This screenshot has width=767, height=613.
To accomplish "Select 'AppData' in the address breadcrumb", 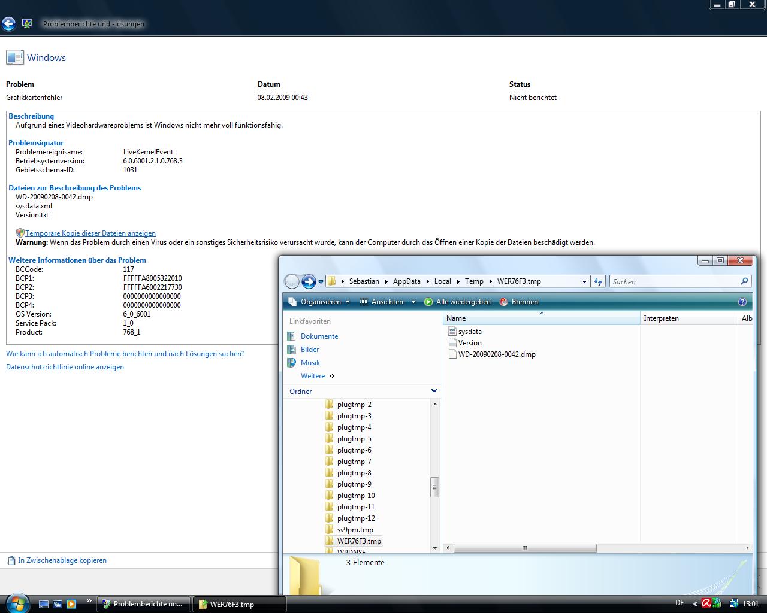I will [407, 281].
